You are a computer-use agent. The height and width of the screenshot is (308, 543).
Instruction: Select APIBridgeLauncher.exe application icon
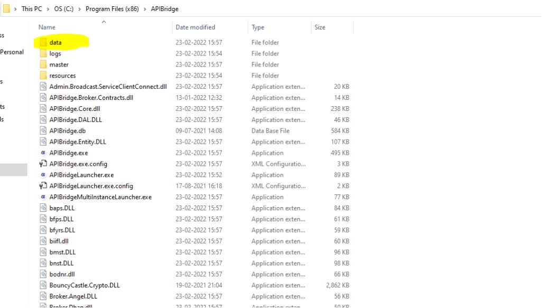pyautogui.click(x=43, y=175)
